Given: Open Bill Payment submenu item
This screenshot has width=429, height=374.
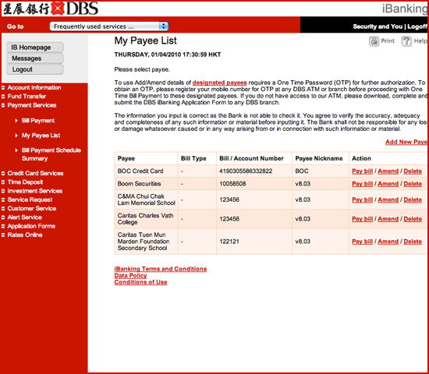Looking at the screenshot, I should tap(38, 121).
